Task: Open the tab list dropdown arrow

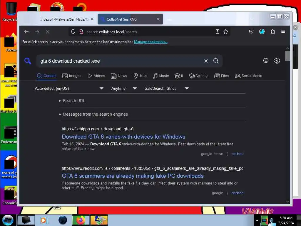Action: (252, 19)
